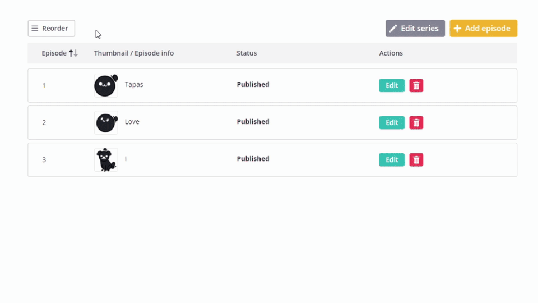The image size is (538, 303).
Task: Edit episode 3 titled I
Action: [x=392, y=160]
